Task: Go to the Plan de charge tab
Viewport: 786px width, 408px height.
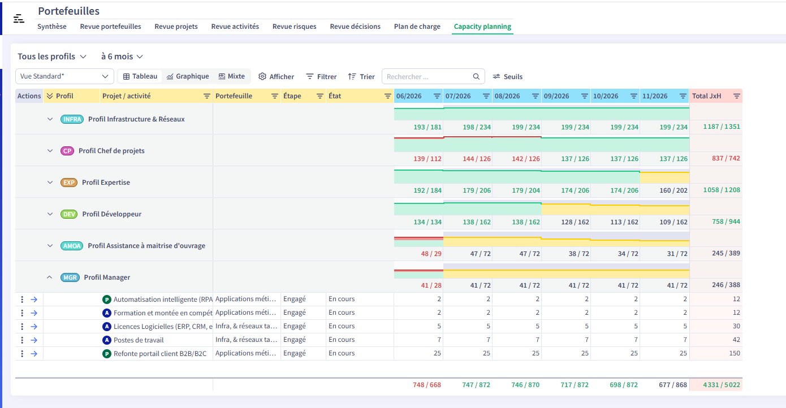Action: tap(417, 27)
